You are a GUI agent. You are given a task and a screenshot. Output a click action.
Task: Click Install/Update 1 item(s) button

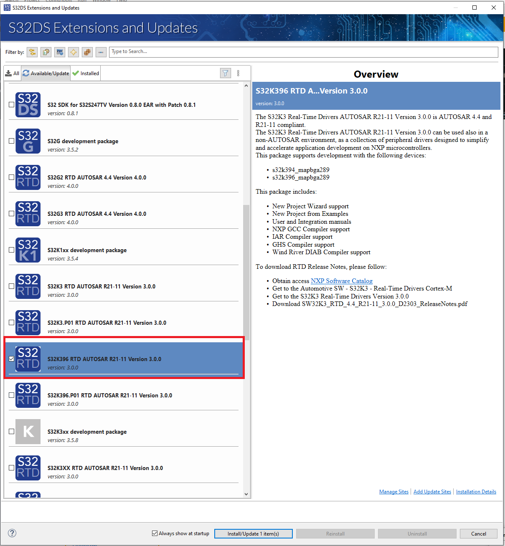(x=253, y=534)
